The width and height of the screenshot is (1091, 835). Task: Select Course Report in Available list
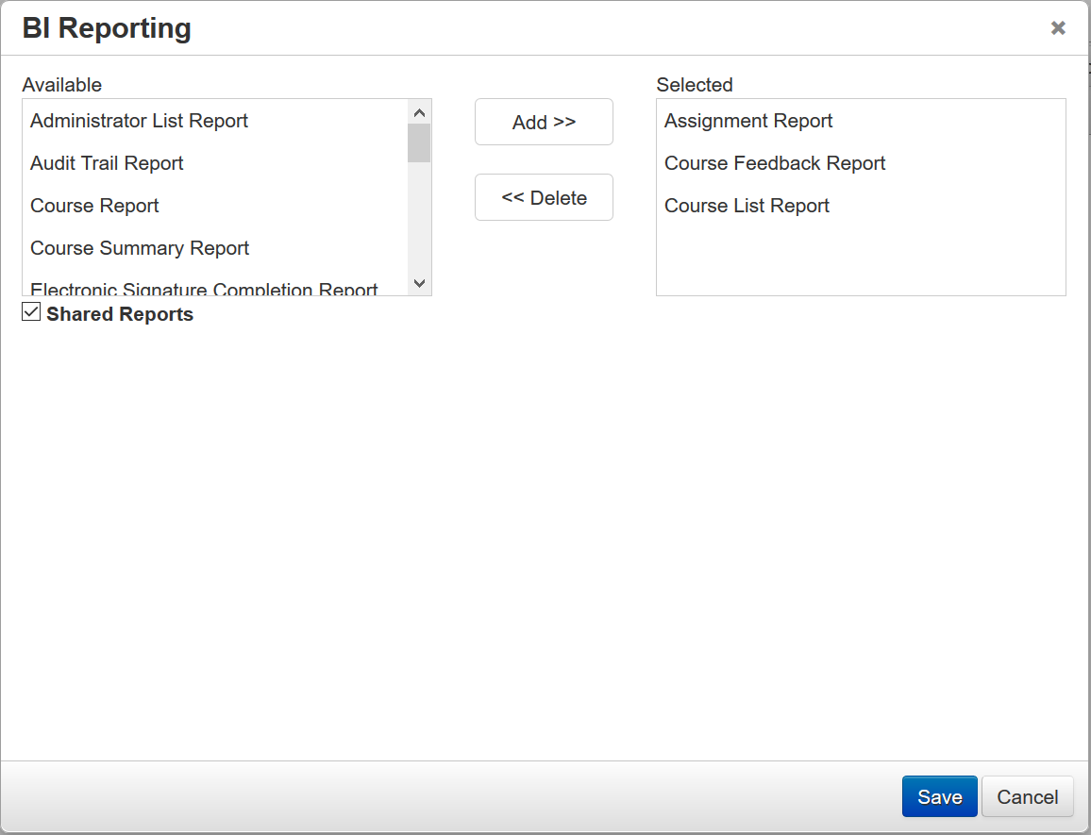pyautogui.click(x=94, y=206)
